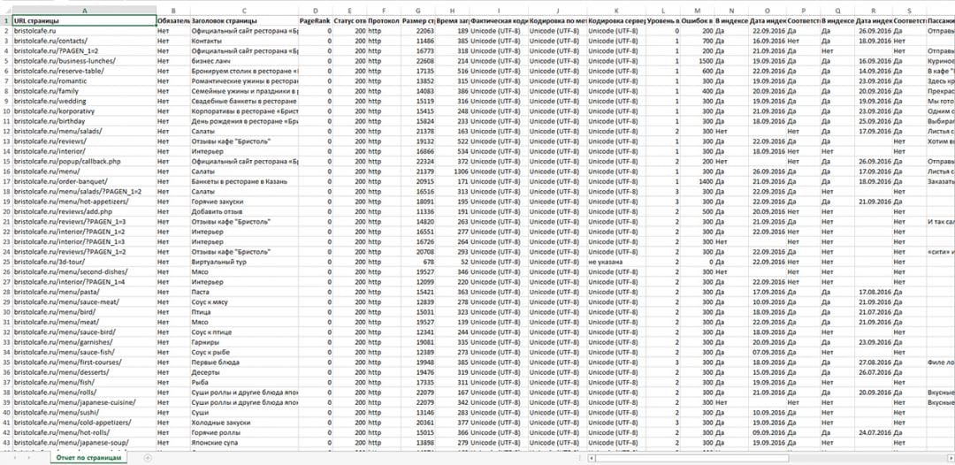Select the "Рыба" cell
This screenshot has width=955, height=465.
point(244,382)
